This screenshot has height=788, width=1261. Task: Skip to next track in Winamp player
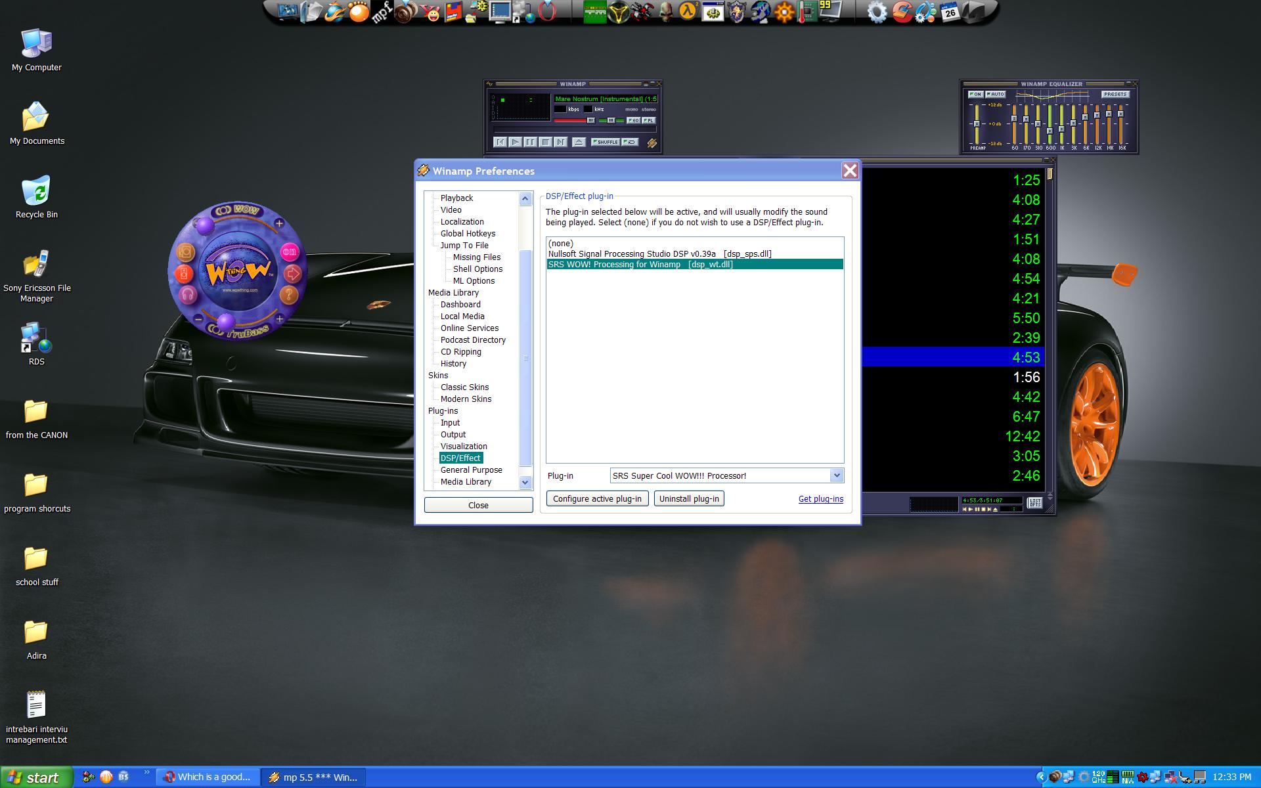coord(560,142)
